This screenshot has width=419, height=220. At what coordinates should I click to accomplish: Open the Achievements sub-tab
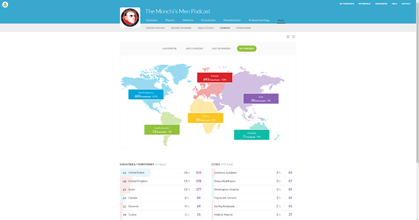tap(244, 28)
